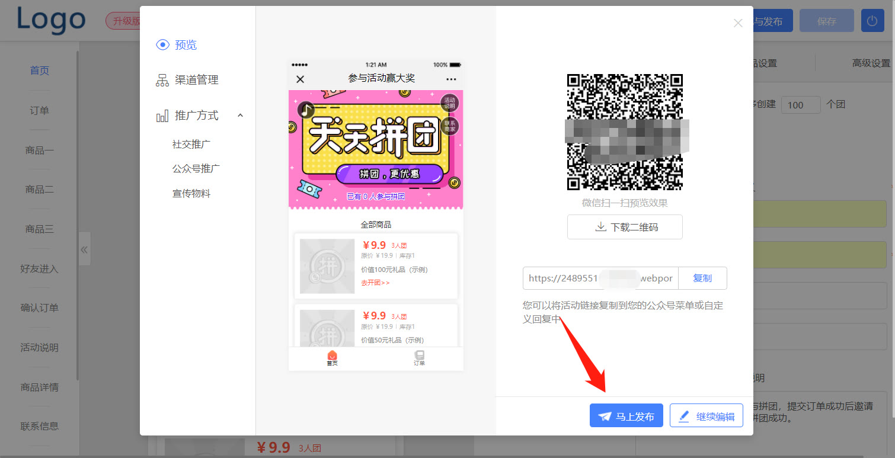895x458 pixels.
Task: Click the bar chart icon beside 推广方式
Action: point(162,116)
